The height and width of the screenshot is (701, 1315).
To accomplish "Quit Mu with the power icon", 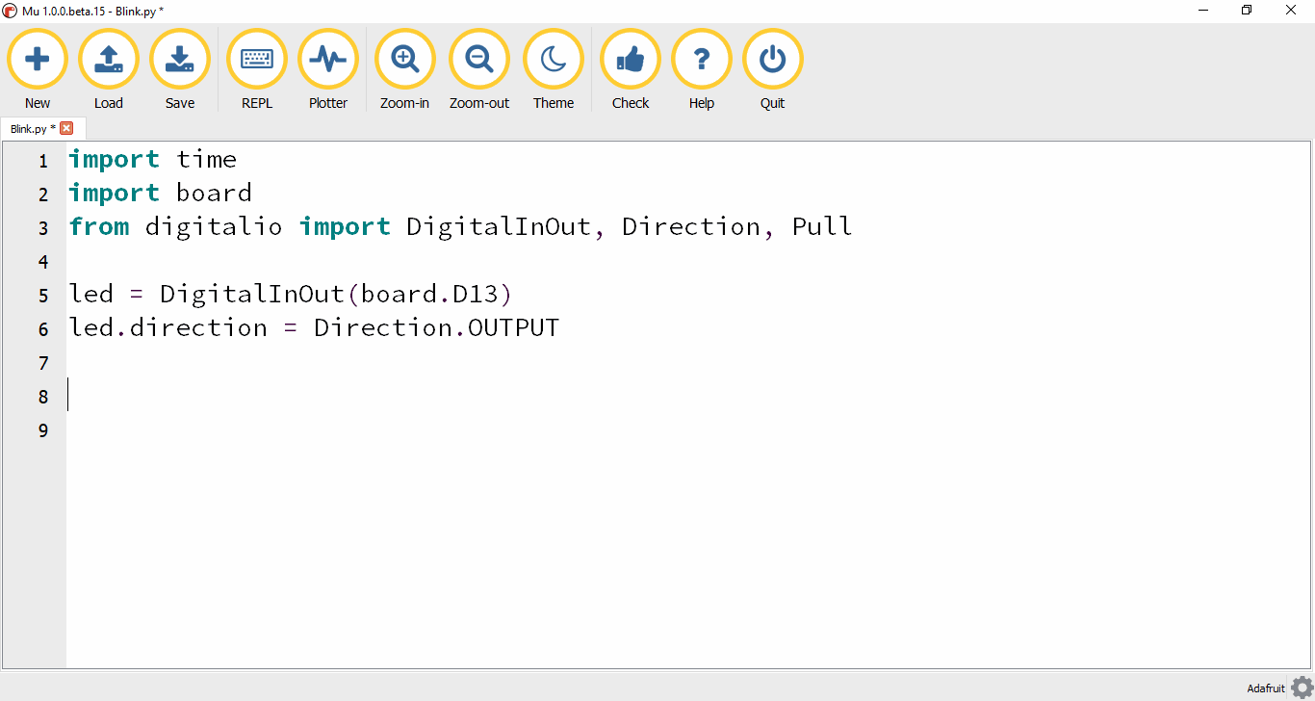I will pyautogui.click(x=772, y=59).
